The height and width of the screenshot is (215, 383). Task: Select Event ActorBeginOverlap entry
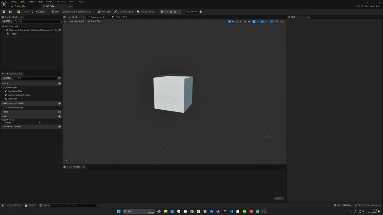(19, 95)
